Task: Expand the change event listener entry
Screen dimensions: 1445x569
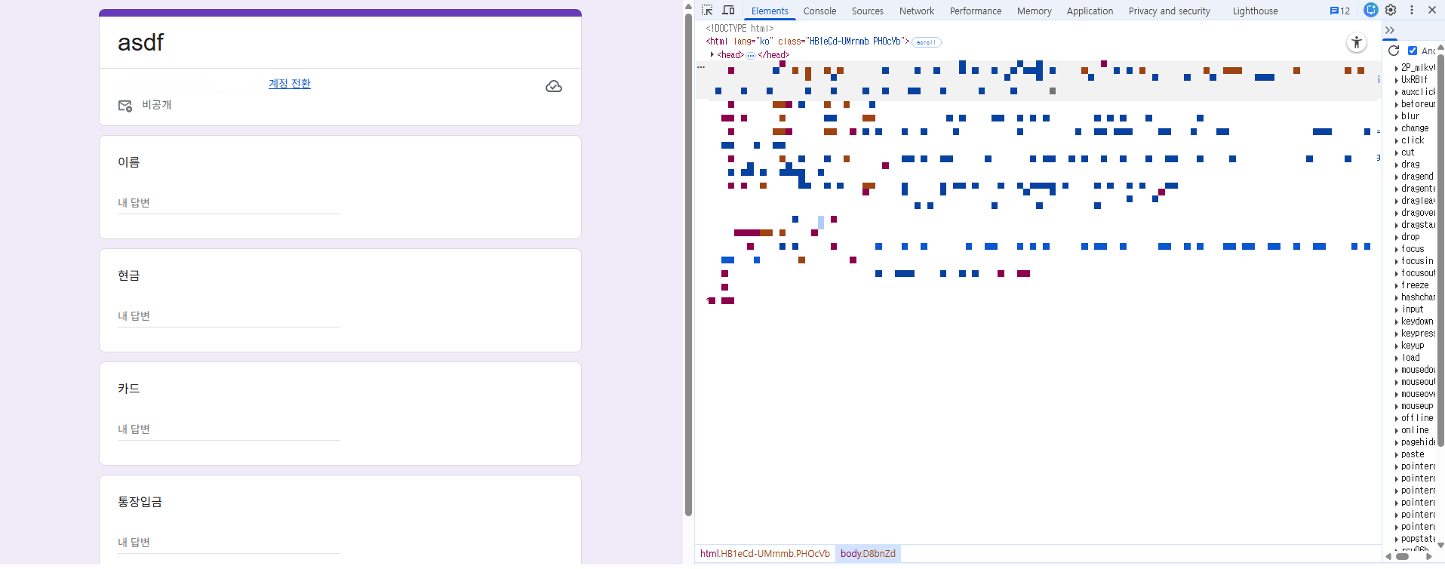Action: [x=1397, y=128]
